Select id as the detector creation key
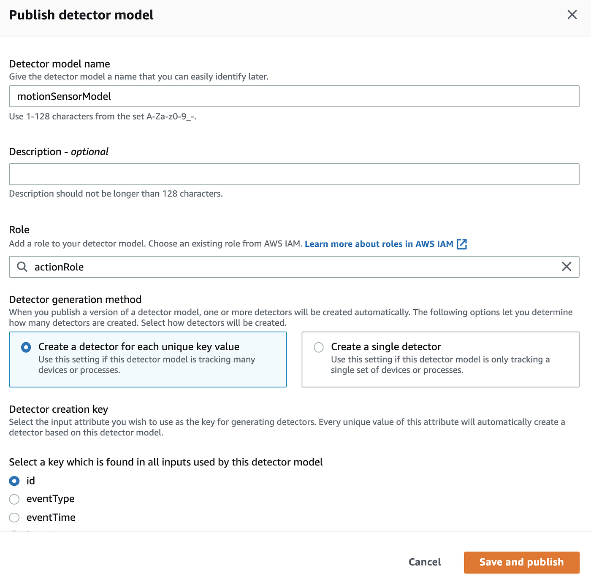591x576 pixels. pyautogui.click(x=15, y=481)
